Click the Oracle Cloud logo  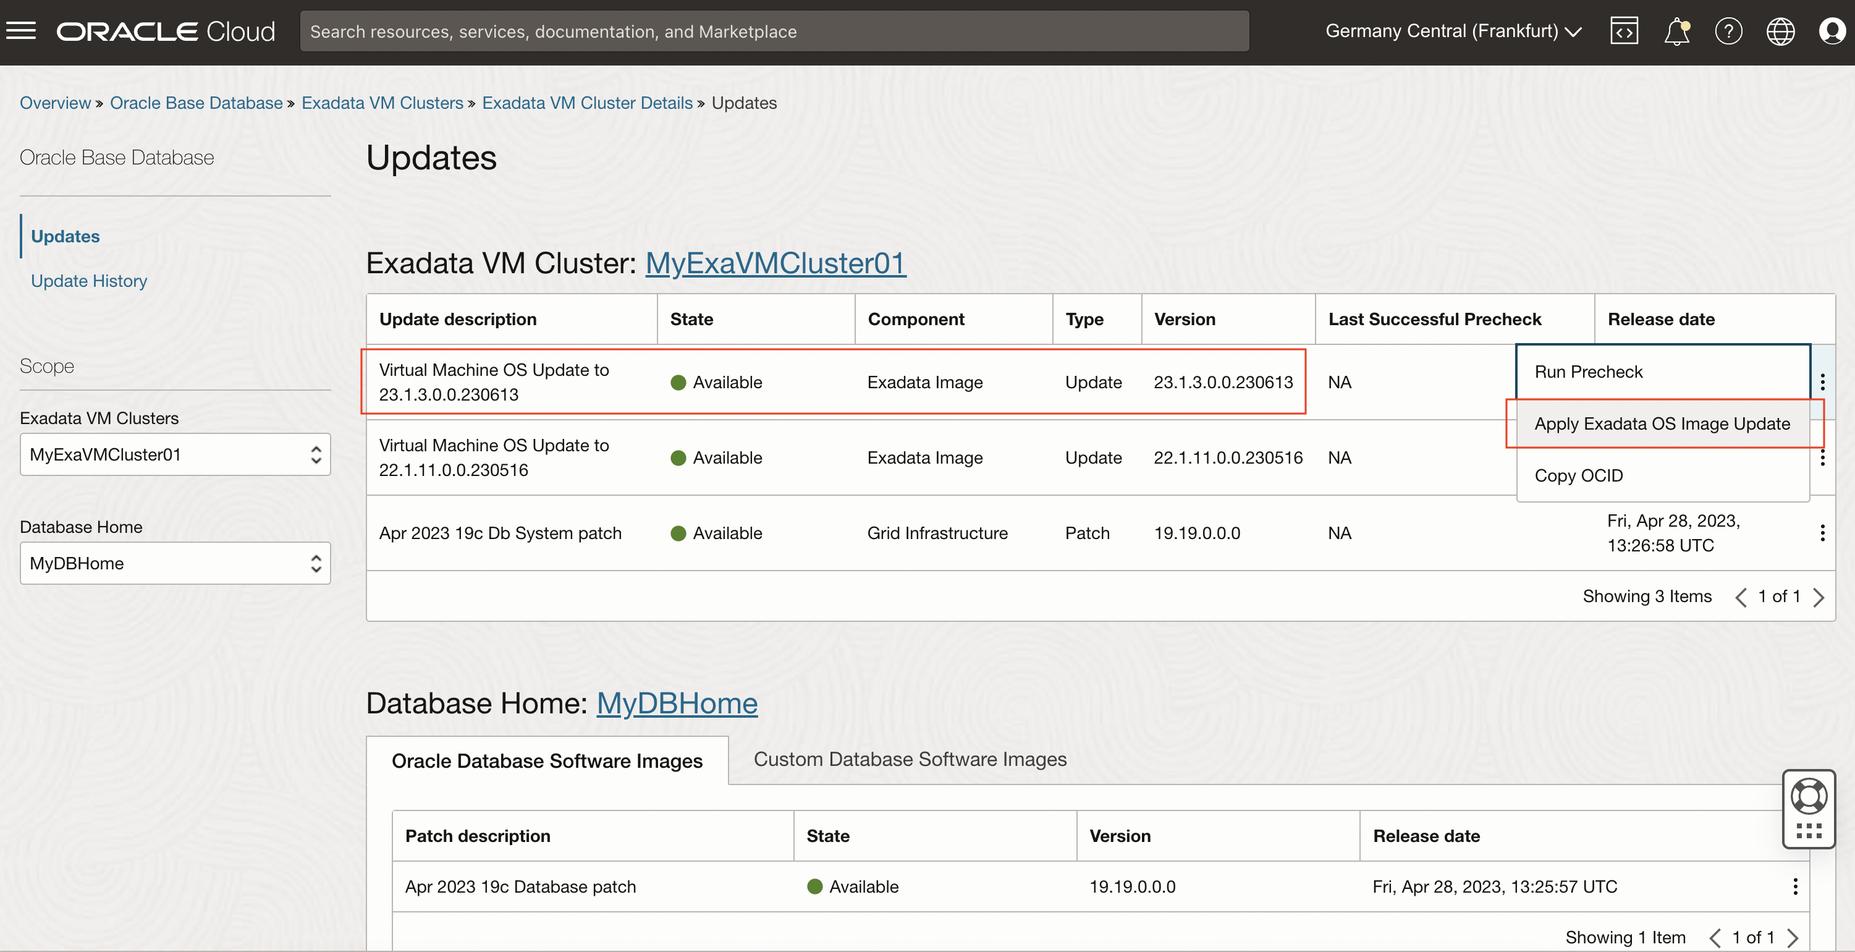tap(166, 31)
